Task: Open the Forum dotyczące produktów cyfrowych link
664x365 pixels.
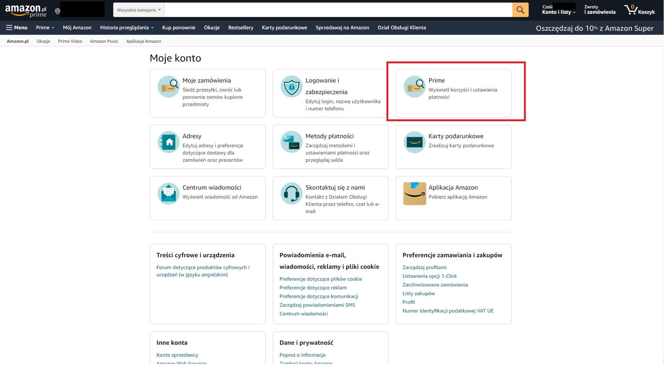Action: (x=203, y=271)
